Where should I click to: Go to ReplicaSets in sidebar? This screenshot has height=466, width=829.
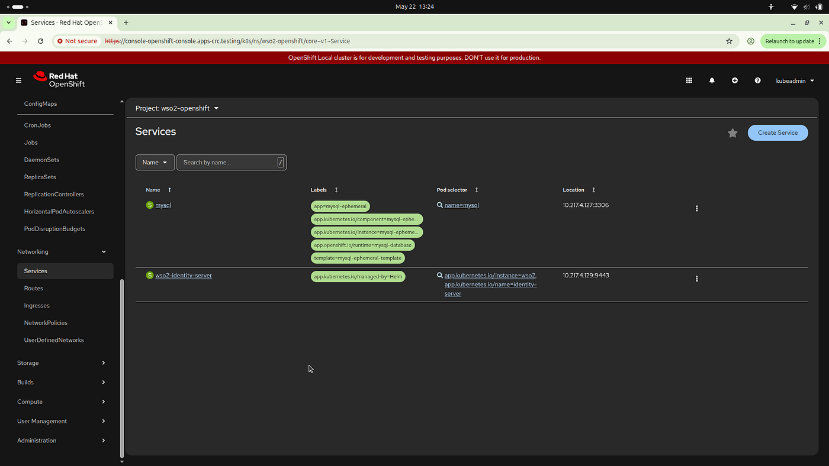coord(40,177)
